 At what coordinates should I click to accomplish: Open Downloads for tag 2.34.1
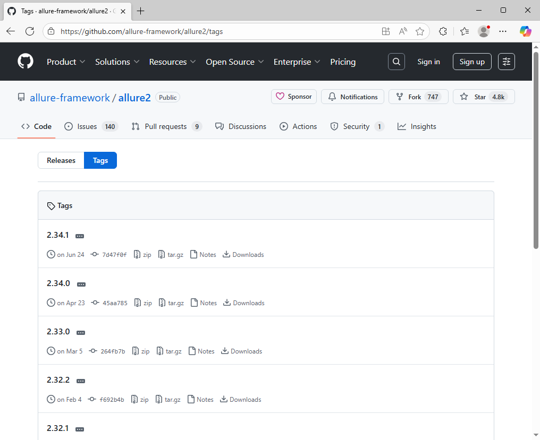[x=243, y=255]
